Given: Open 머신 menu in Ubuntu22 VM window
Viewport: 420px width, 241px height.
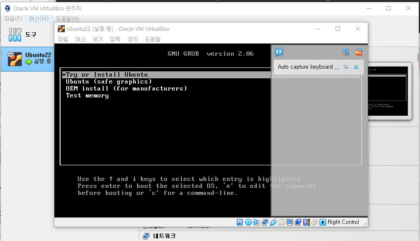Looking at the screenshot, I should point(81,39).
